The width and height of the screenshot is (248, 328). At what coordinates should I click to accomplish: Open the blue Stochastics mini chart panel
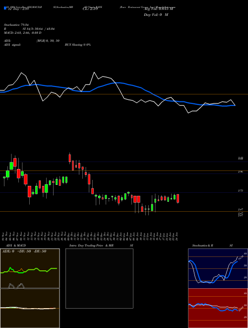(218, 268)
